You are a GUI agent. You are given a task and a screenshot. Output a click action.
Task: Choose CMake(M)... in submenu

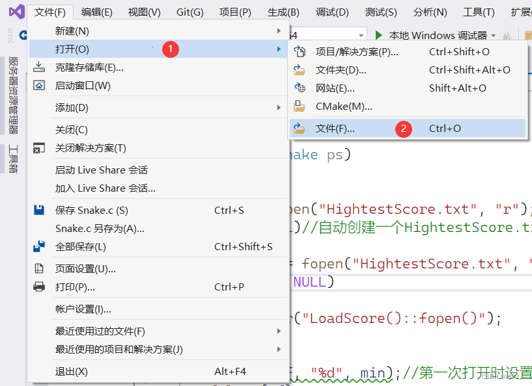point(408,107)
